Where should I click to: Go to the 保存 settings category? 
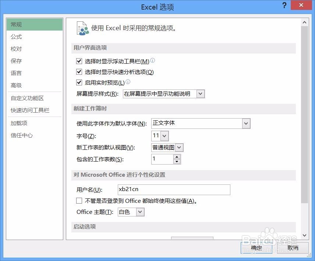coord(35,61)
